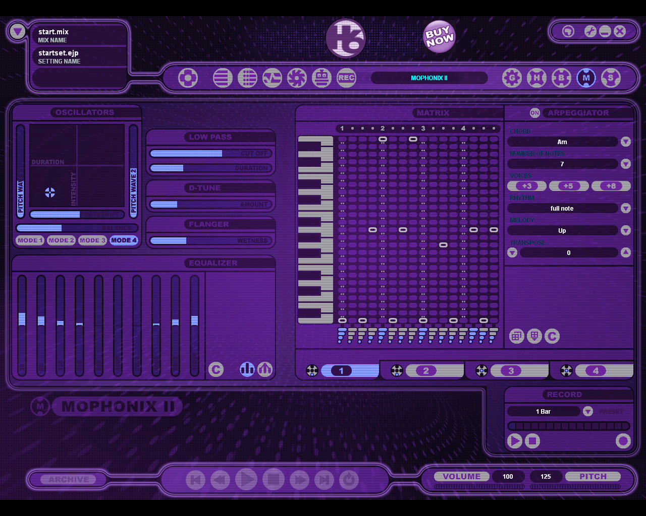Toggle the +3 voice button
This screenshot has width=646, height=516.
(x=527, y=186)
